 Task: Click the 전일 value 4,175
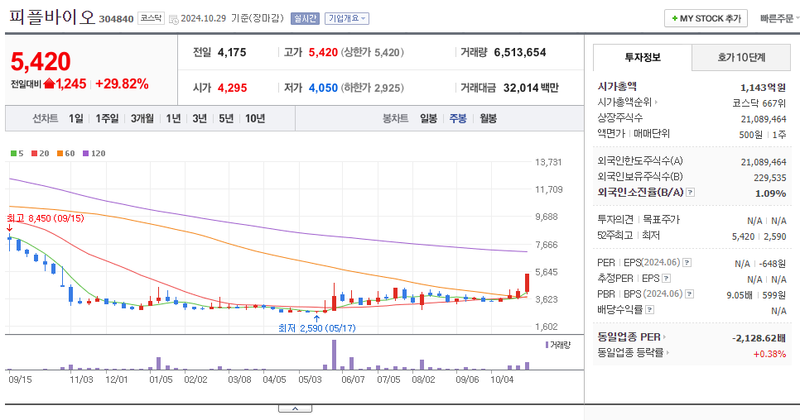coord(232,52)
